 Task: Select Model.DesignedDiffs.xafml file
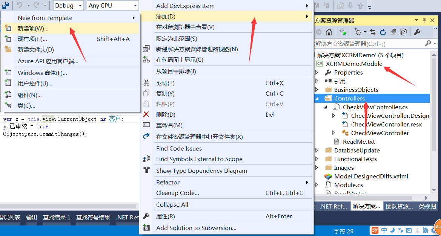point(371,176)
